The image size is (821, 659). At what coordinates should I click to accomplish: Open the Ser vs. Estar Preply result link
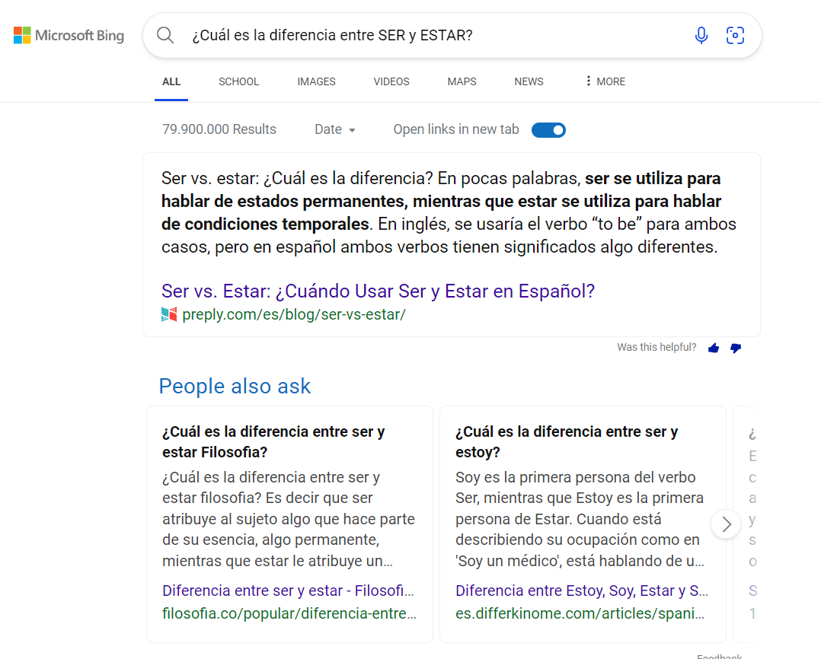(x=378, y=291)
